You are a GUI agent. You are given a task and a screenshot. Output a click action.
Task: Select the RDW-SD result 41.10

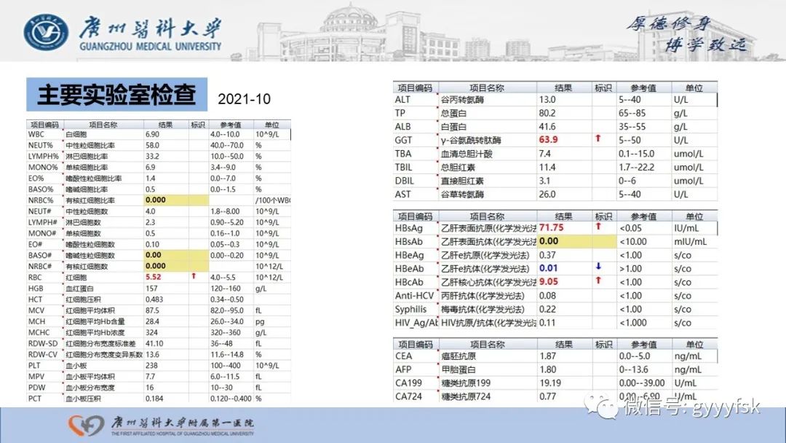[x=154, y=344]
